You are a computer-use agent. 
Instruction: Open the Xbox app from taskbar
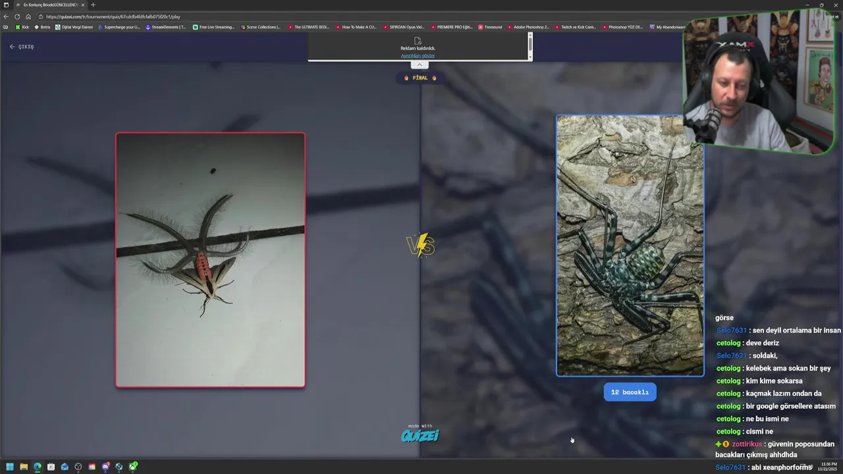pyautogui.click(x=133, y=467)
